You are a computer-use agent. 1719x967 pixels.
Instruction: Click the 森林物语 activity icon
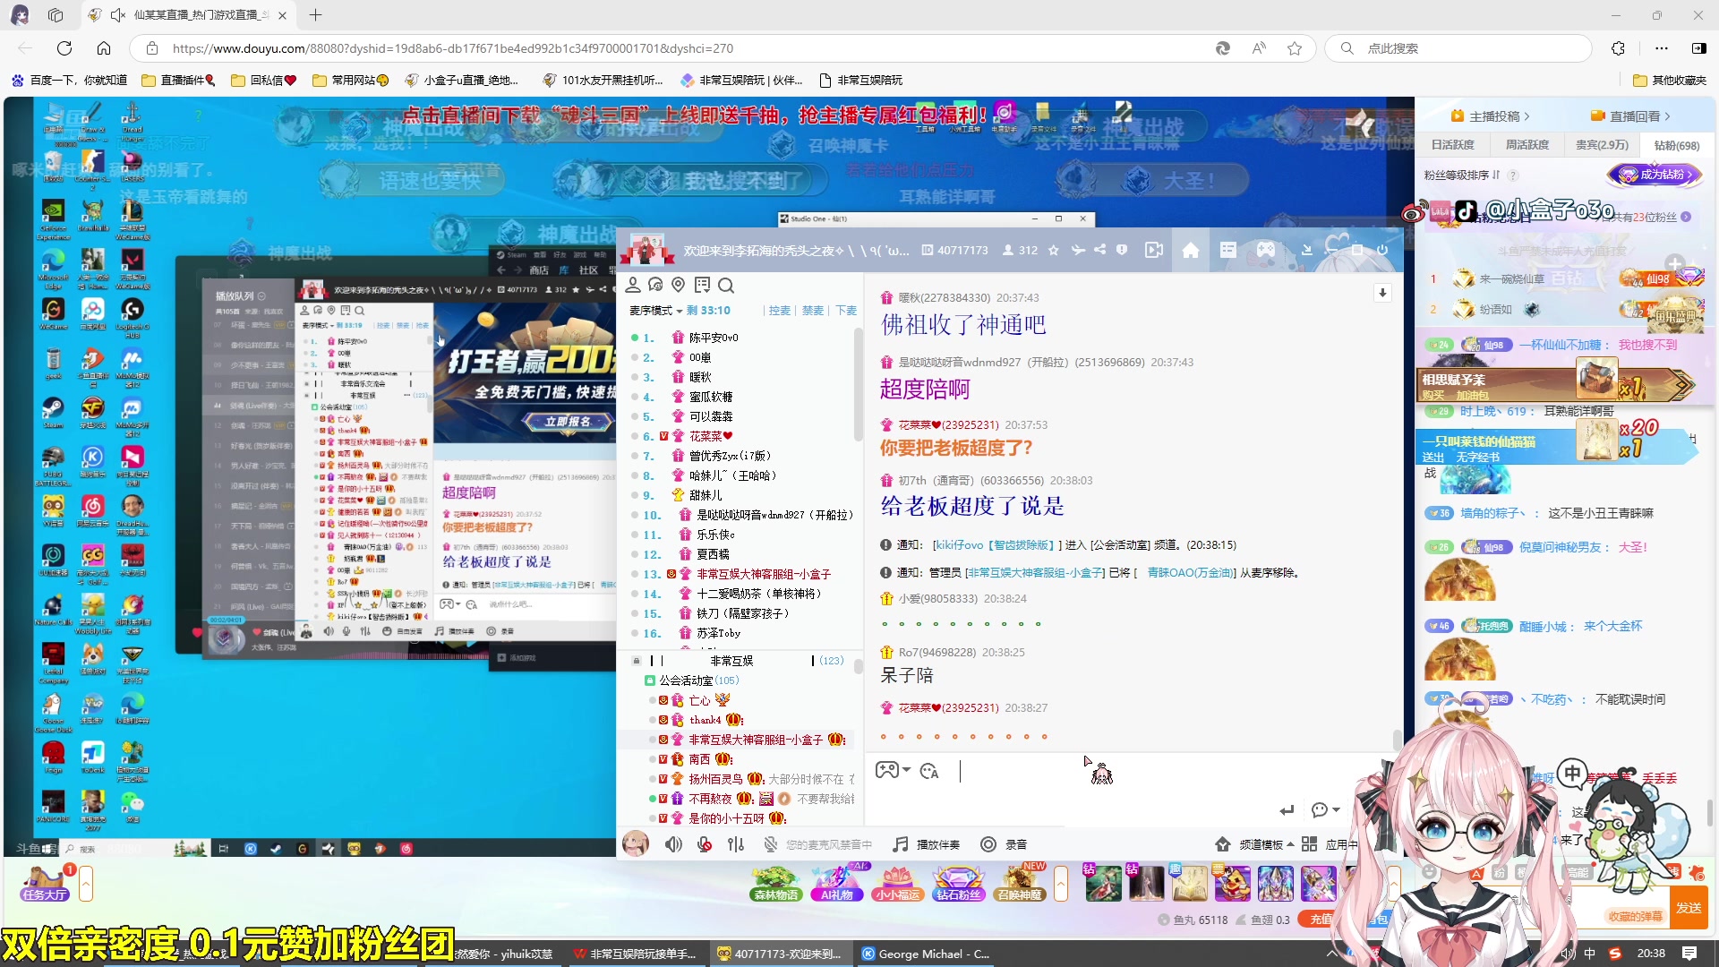click(x=775, y=883)
